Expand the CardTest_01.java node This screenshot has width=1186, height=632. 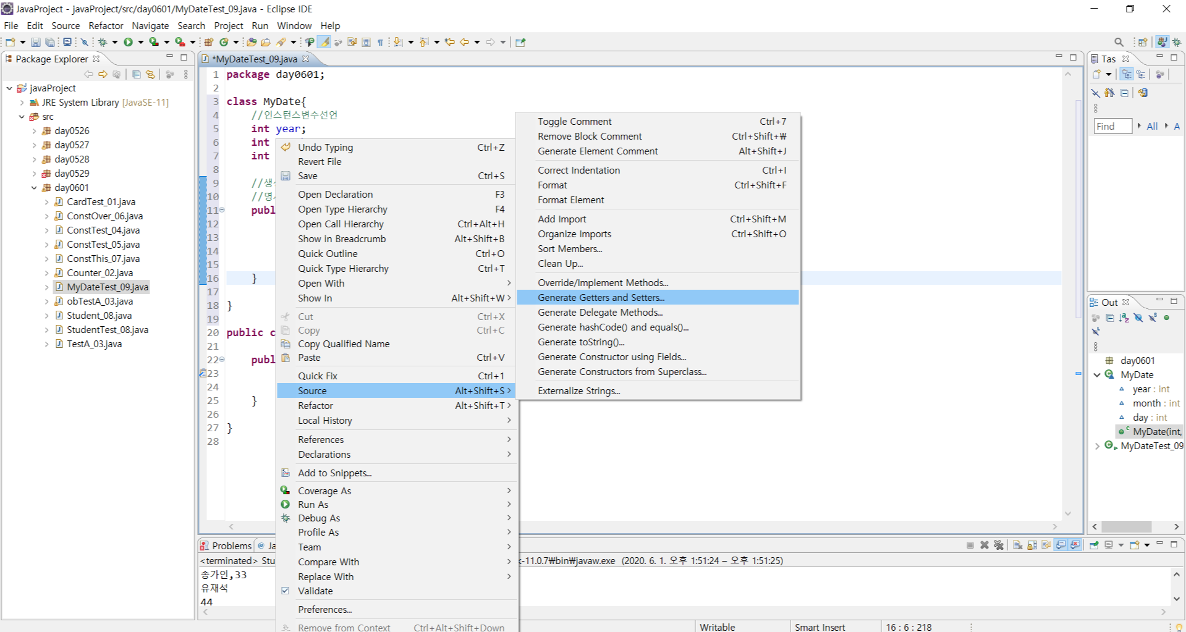[46, 202]
